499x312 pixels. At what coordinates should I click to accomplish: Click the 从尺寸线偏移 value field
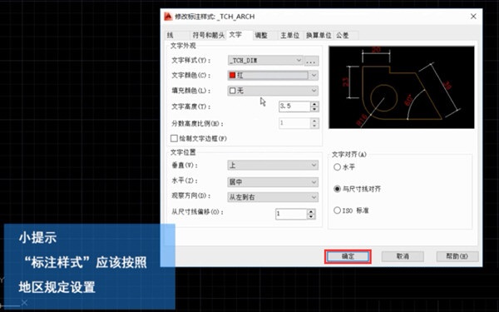point(291,214)
